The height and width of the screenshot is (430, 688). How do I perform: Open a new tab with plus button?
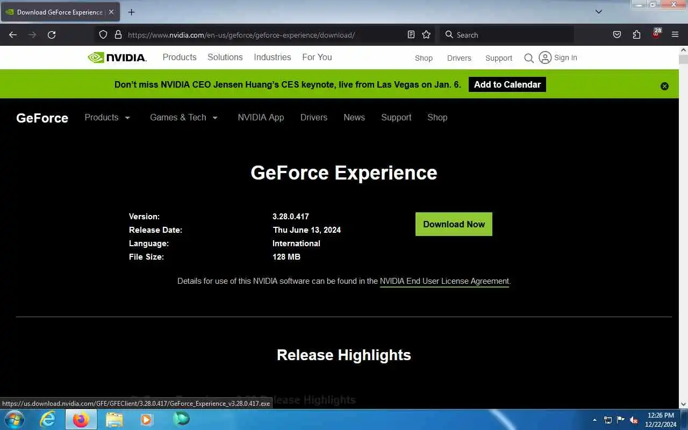point(131,12)
